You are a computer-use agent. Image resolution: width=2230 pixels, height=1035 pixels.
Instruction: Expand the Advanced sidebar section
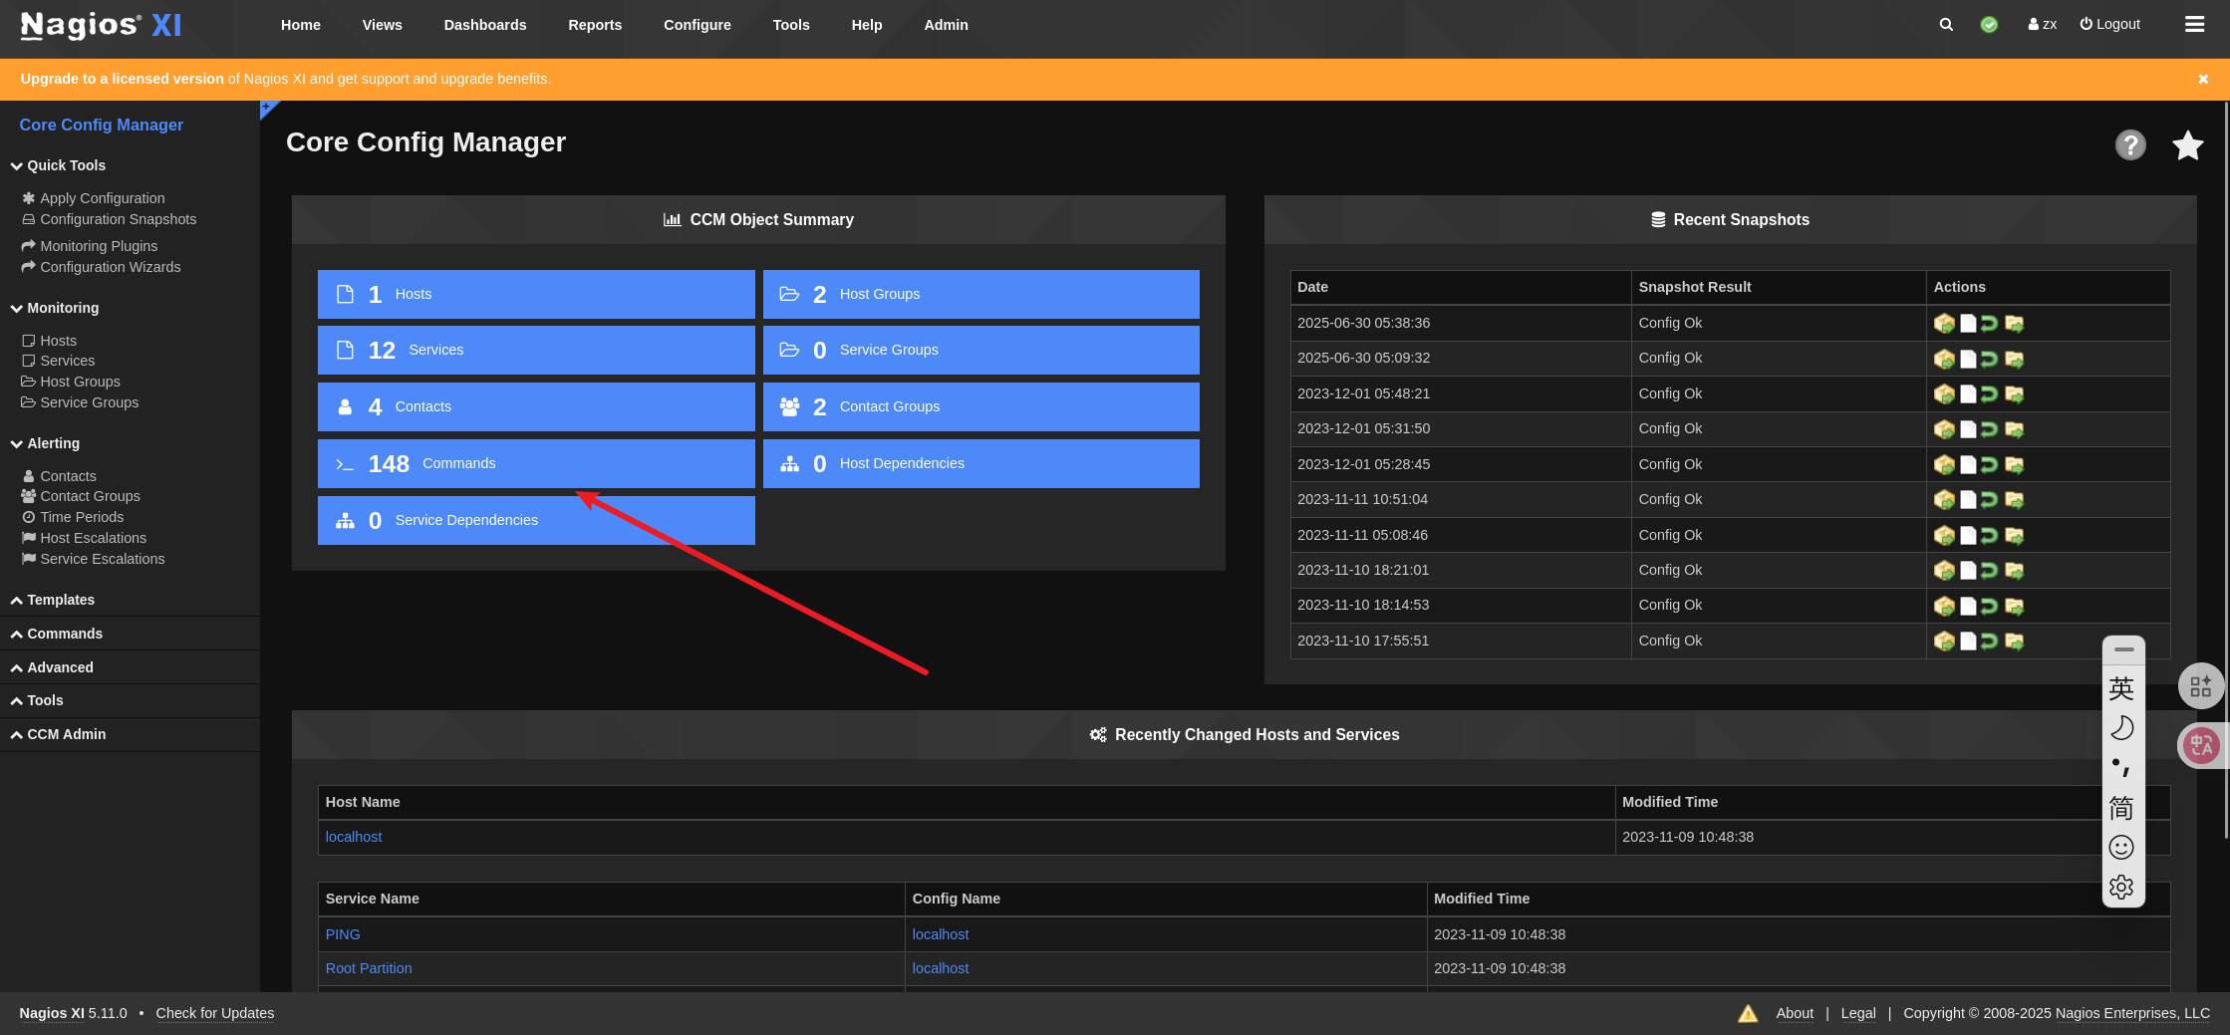click(x=52, y=667)
